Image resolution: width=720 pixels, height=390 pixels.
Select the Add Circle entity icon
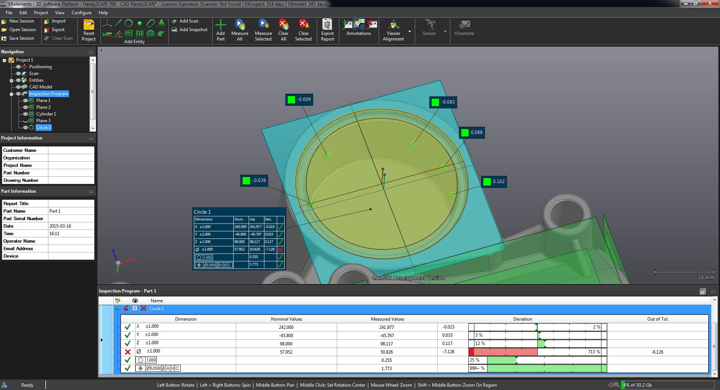[129, 23]
